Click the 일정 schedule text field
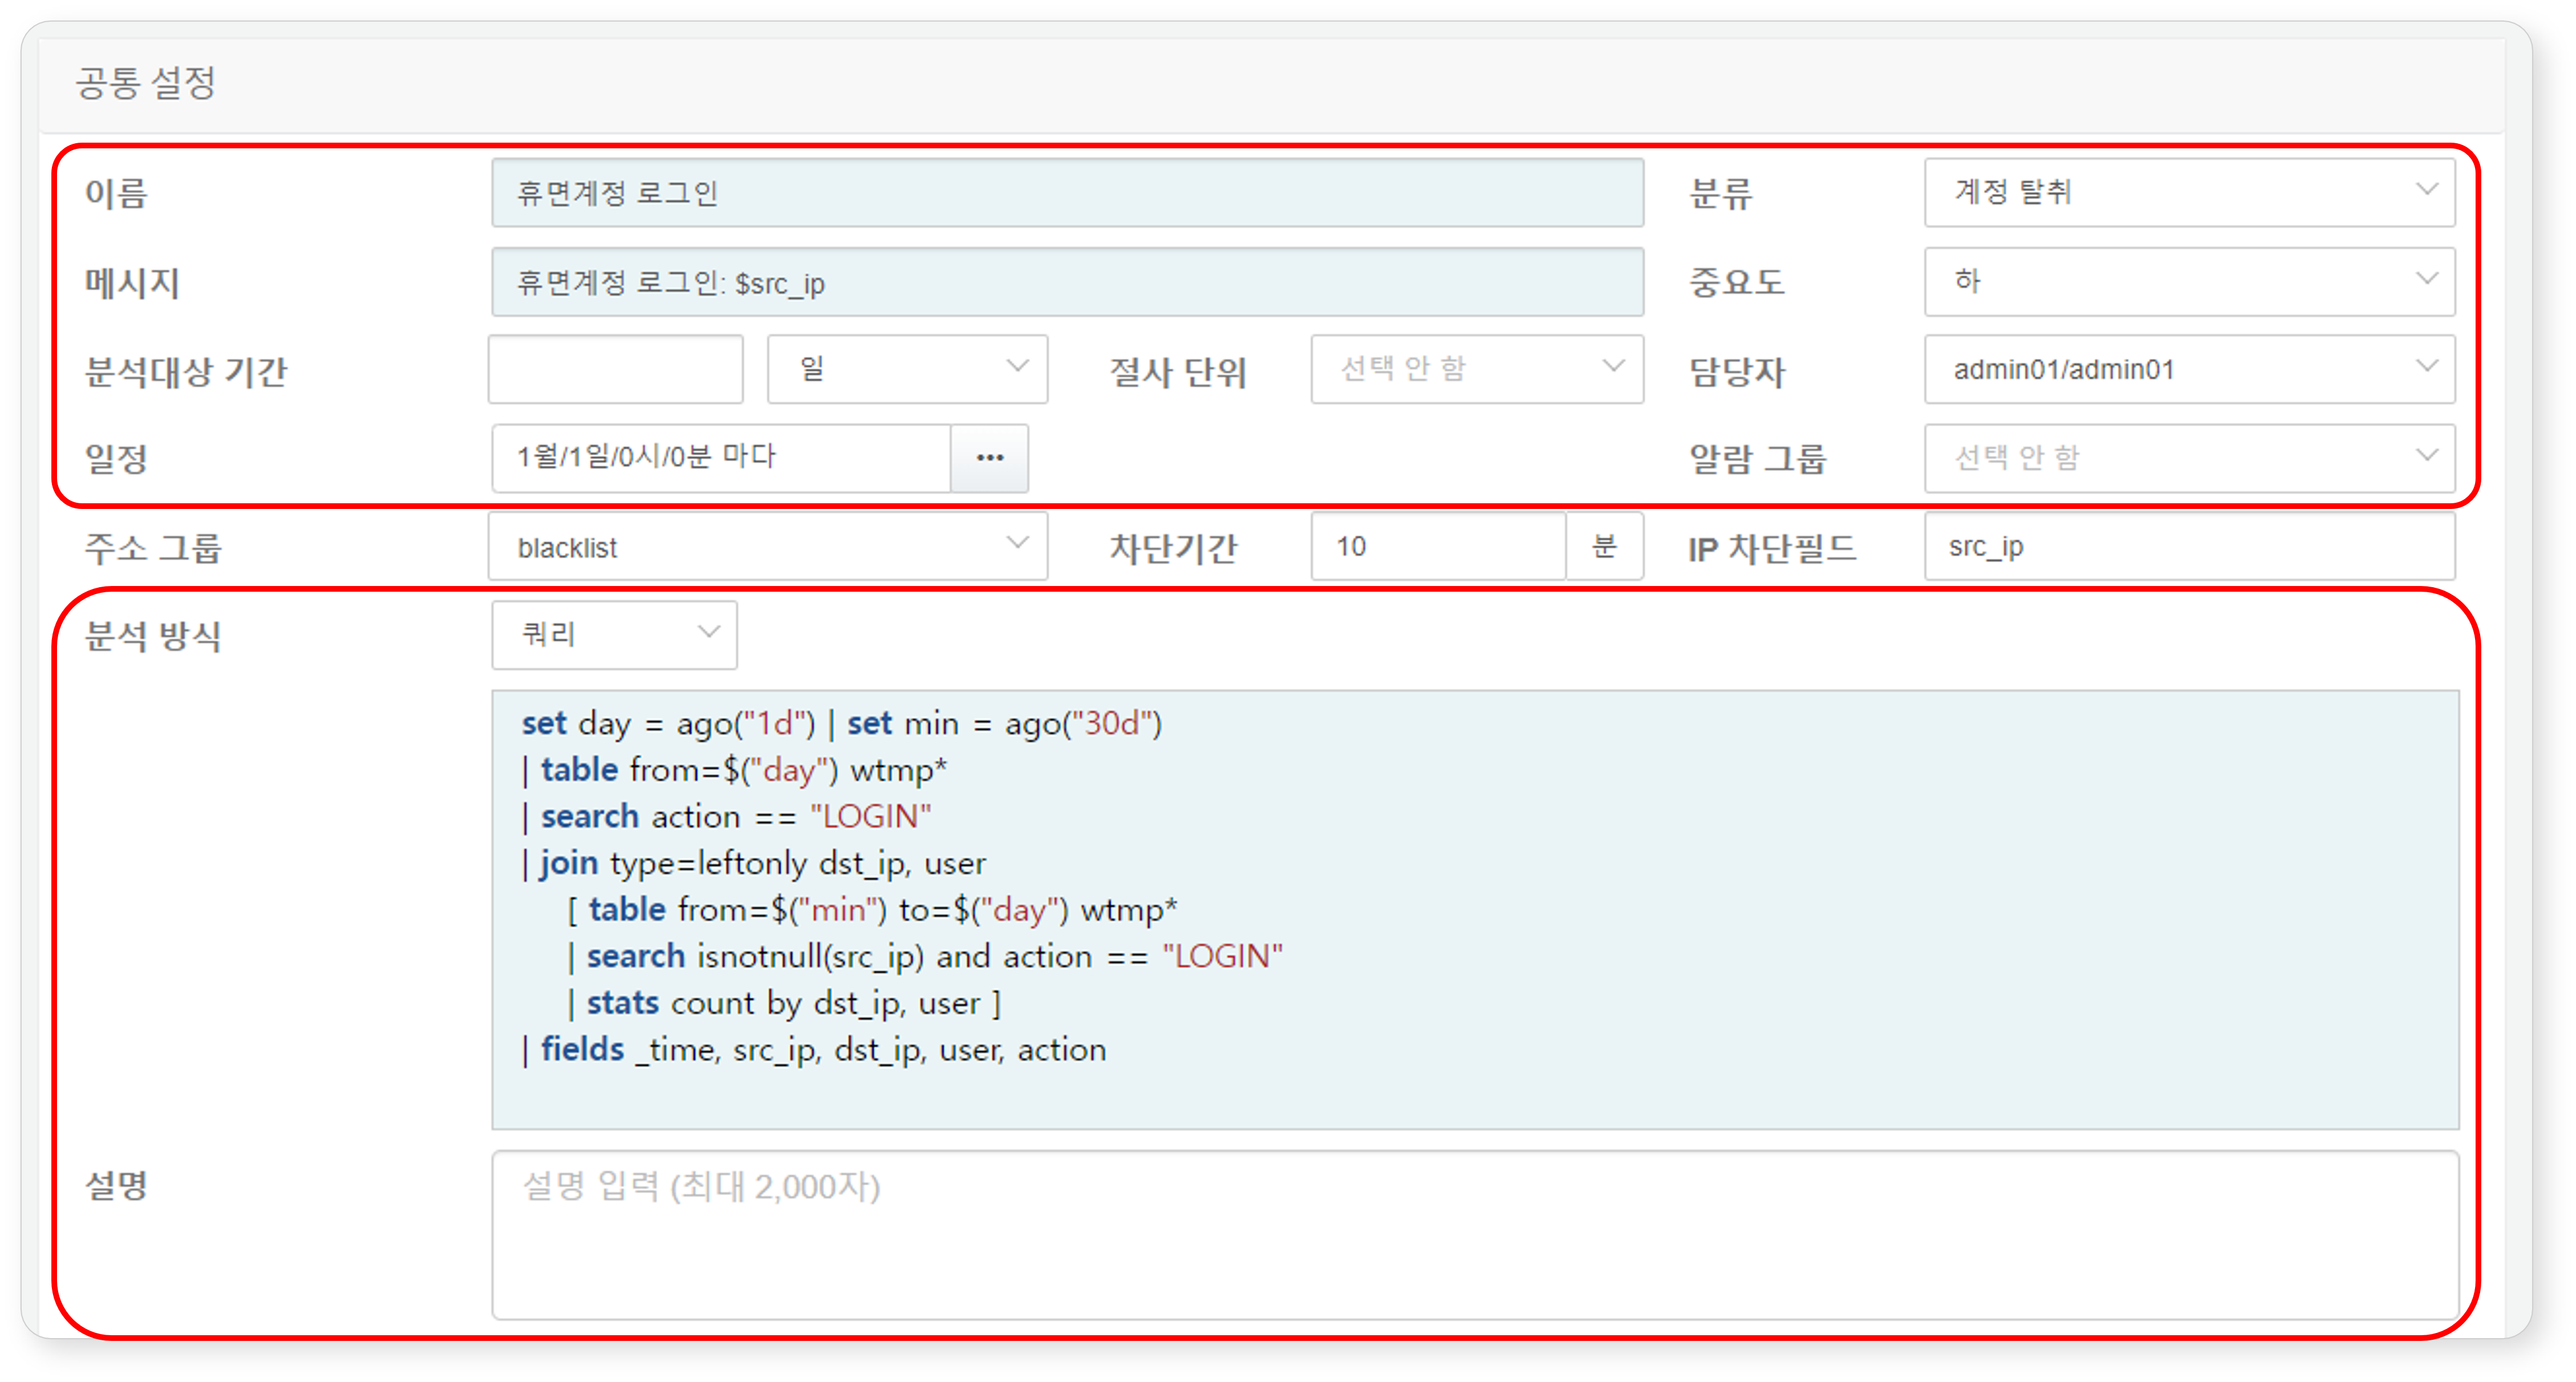 click(x=721, y=457)
